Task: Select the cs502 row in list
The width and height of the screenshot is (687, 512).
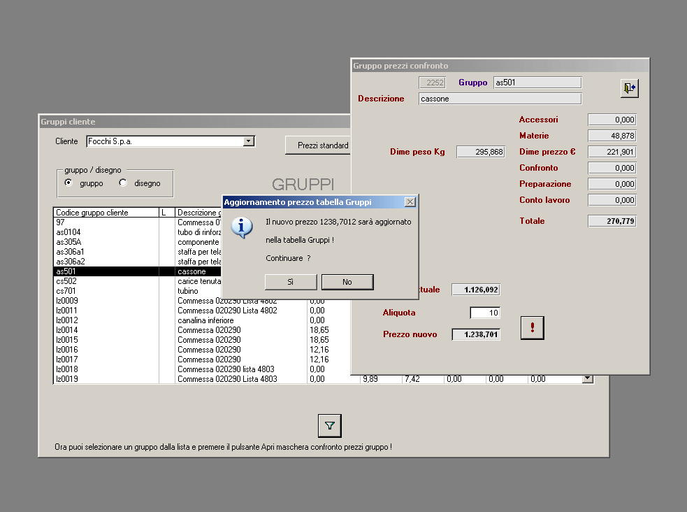Action: pyautogui.click(x=138, y=281)
